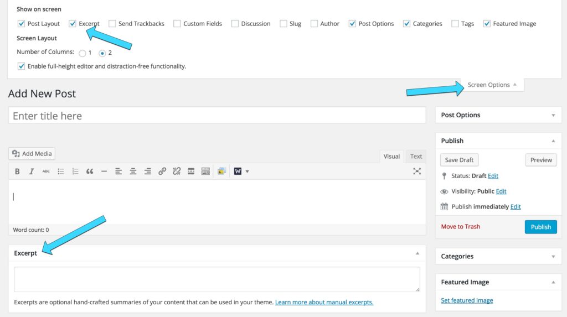Click into the Excerpt text area
The image size is (567, 317).
point(217,279)
